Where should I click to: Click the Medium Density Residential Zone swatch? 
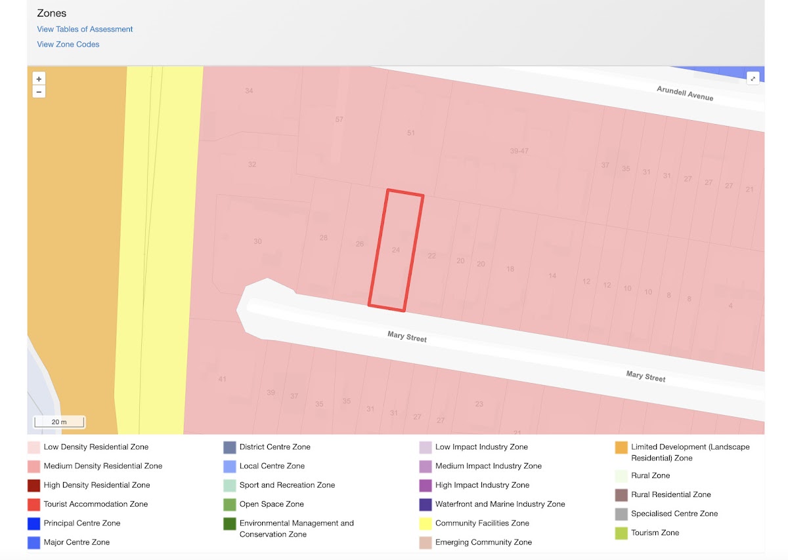click(x=33, y=467)
